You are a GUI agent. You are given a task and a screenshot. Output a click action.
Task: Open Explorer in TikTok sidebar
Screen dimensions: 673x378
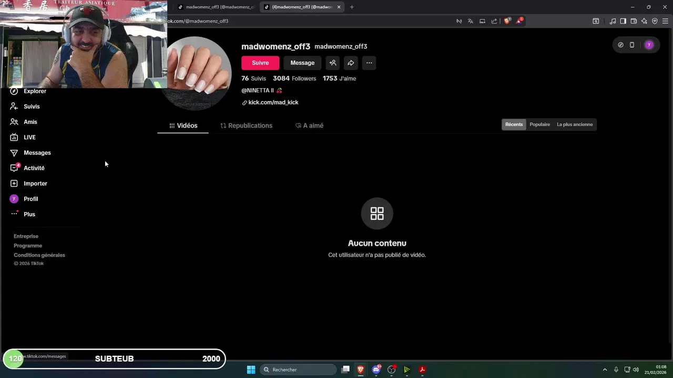point(28,91)
